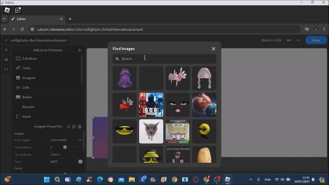This screenshot has width=329, height=185.
Task: Add a Doação element
Action: [x=47, y=107]
